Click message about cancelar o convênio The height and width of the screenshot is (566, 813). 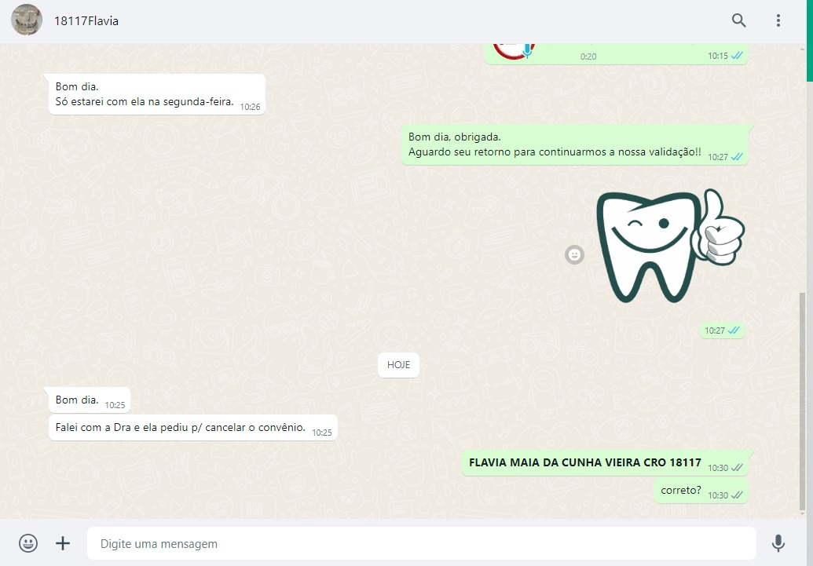(x=181, y=427)
